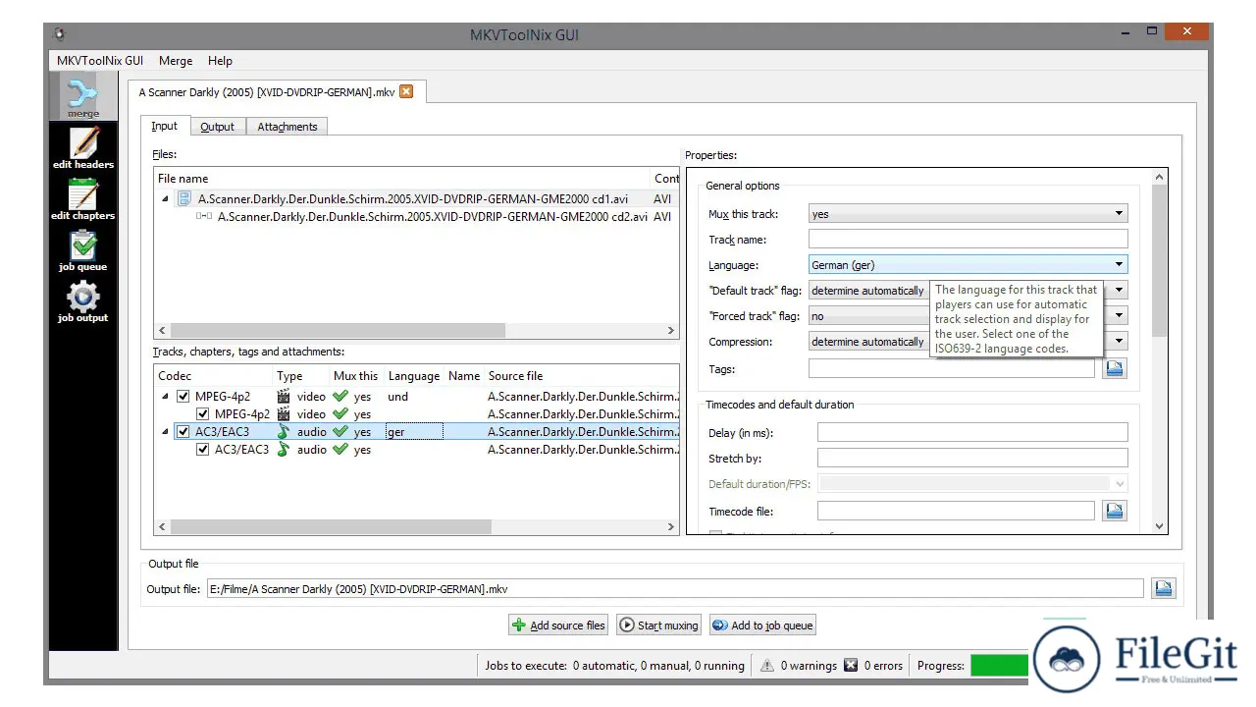This screenshot has height=707, width=1256.
Task: Toggle the checkbox of top MPEG-4p2 track
Action: pyautogui.click(x=183, y=397)
